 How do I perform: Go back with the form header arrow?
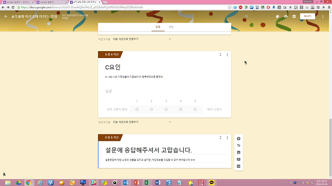click(6, 16)
